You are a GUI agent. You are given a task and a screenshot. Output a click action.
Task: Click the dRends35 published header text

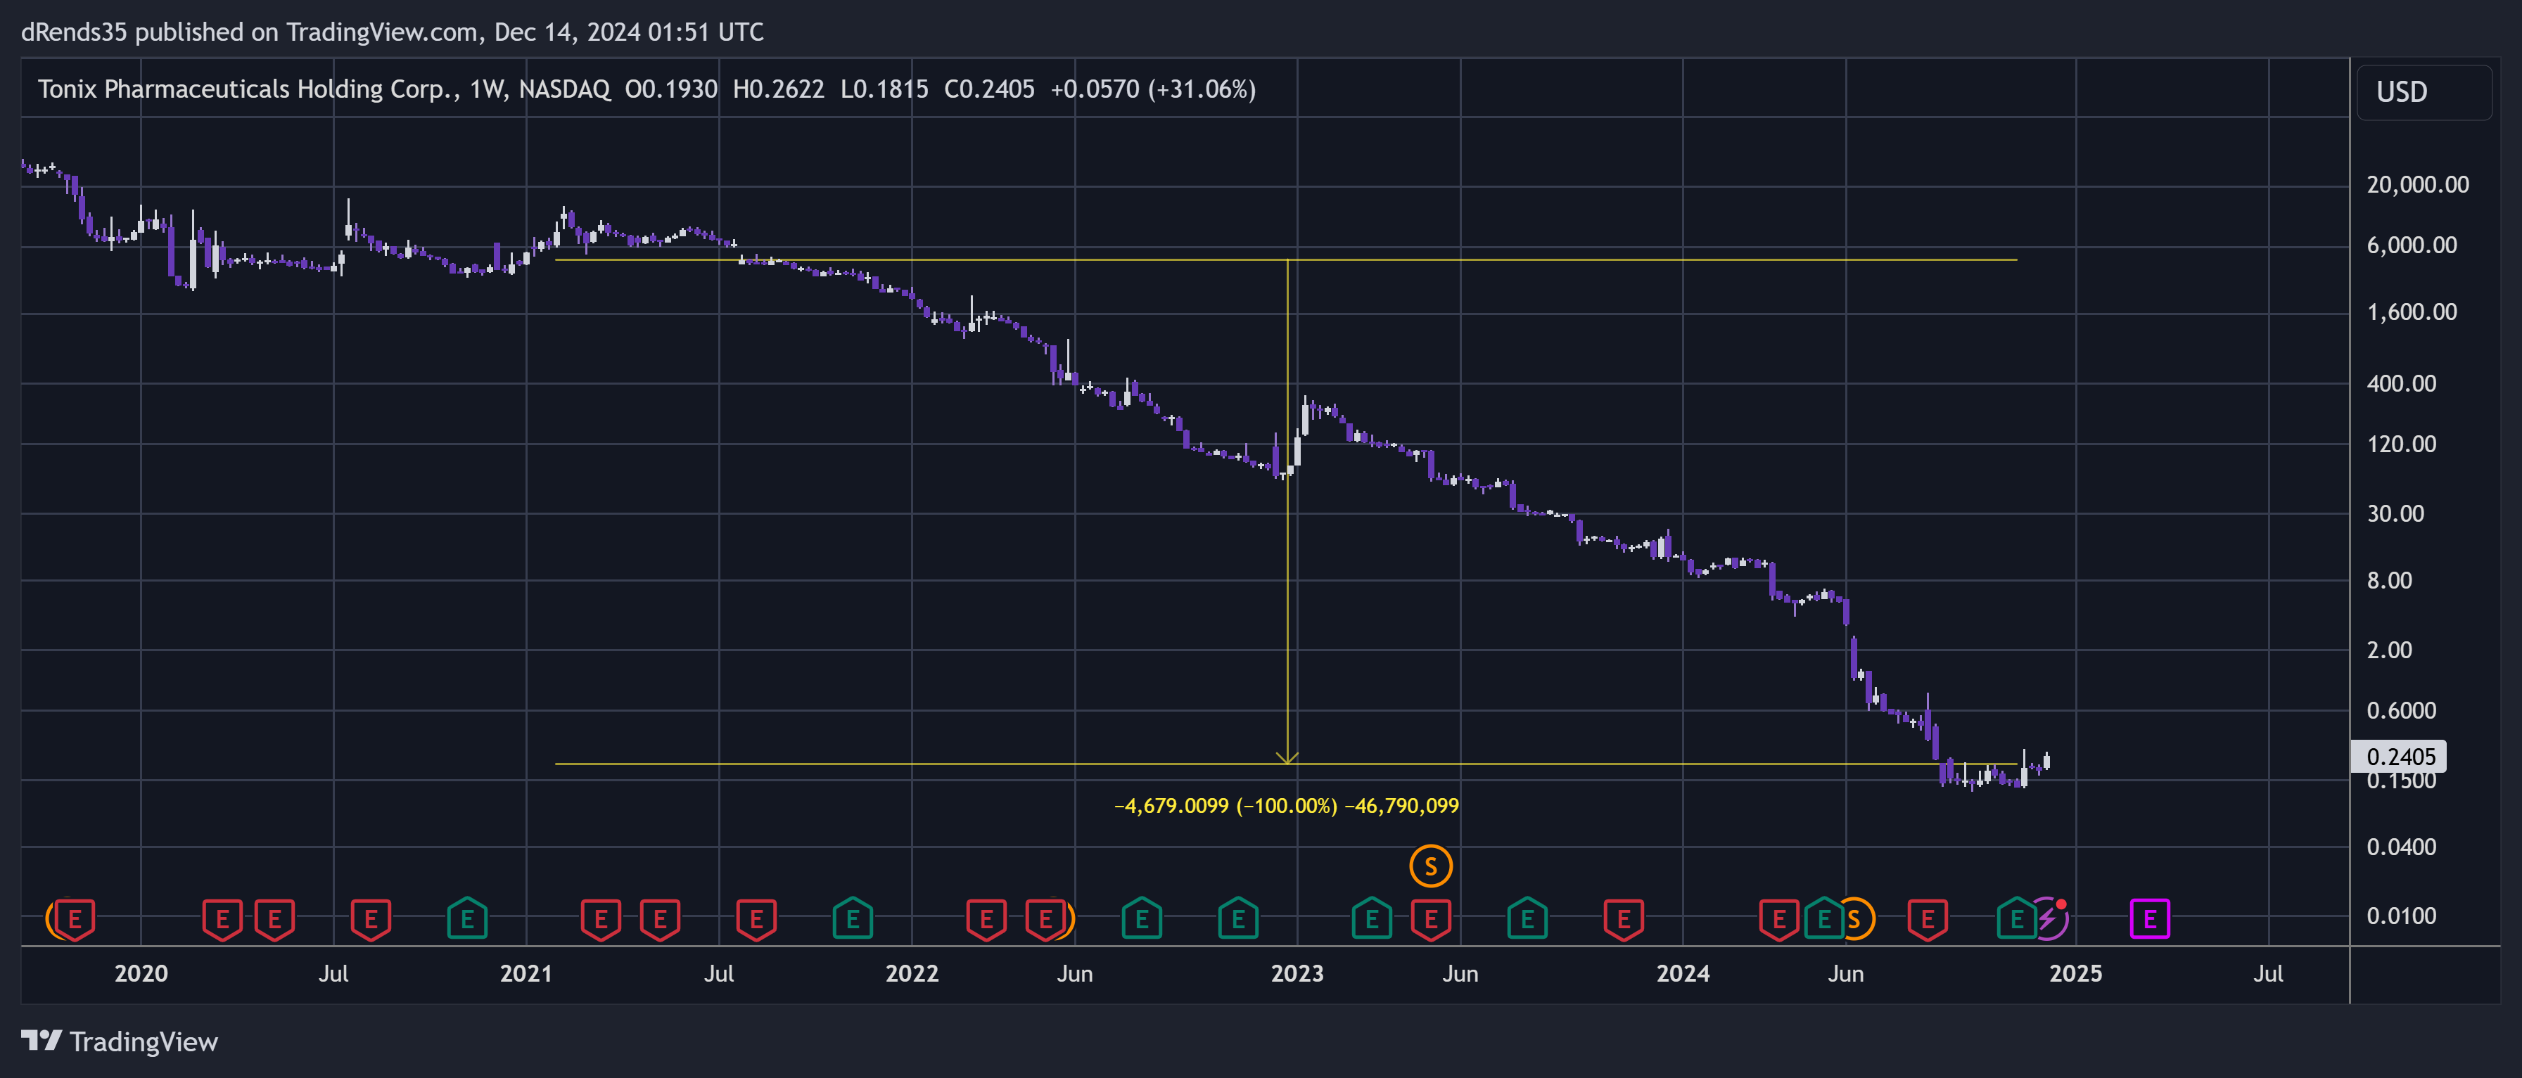pyautogui.click(x=393, y=32)
